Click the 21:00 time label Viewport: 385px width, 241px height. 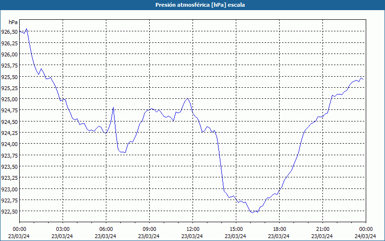[322, 229]
